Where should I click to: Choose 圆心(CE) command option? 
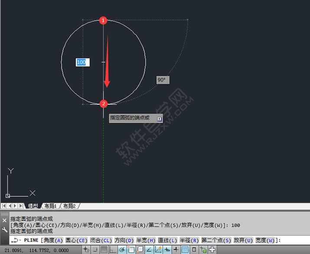click(x=76, y=241)
